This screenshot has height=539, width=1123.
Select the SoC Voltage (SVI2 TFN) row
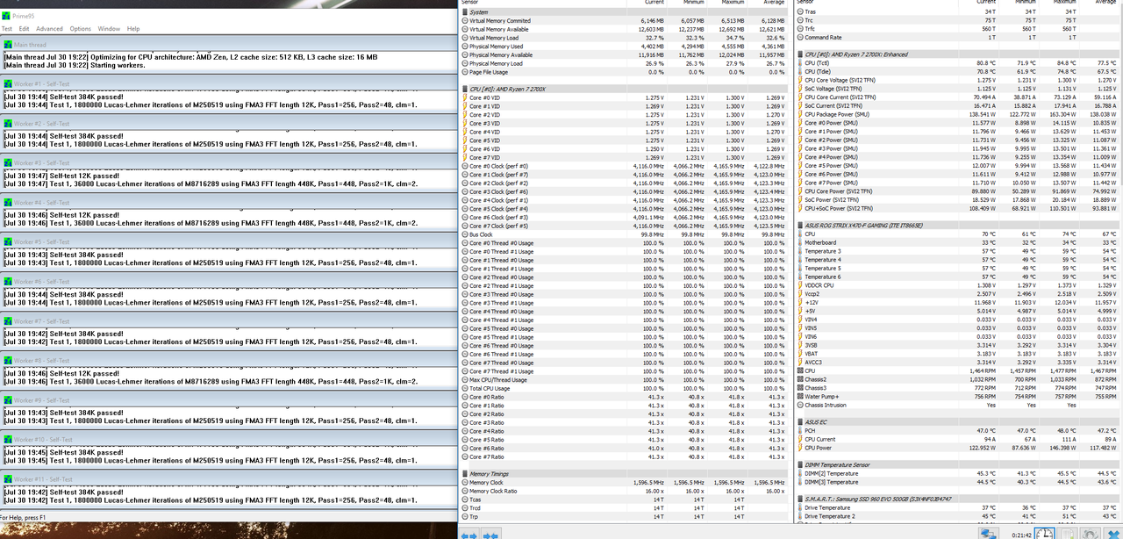click(x=958, y=89)
